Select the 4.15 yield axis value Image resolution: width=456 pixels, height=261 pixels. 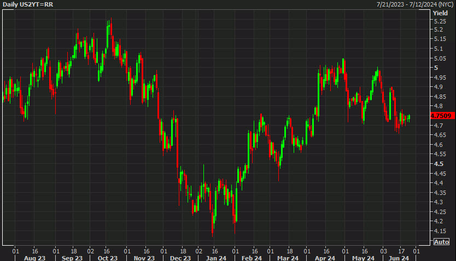440,231
